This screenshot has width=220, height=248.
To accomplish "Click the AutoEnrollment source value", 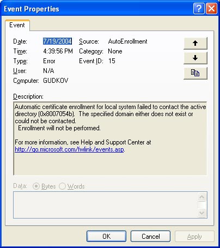I will tap(127, 41).
